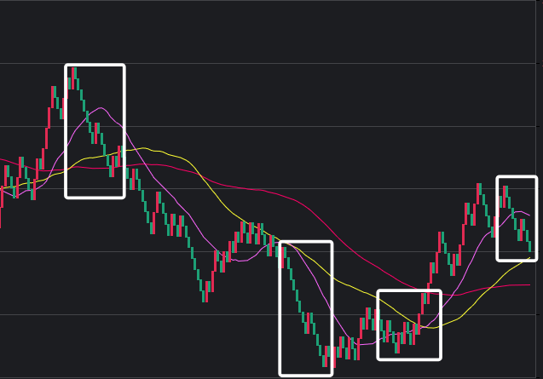This screenshot has height=379, width=543.
Task: Click the white box around the highest peak
Action: pyautogui.click(x=95, y=66)
